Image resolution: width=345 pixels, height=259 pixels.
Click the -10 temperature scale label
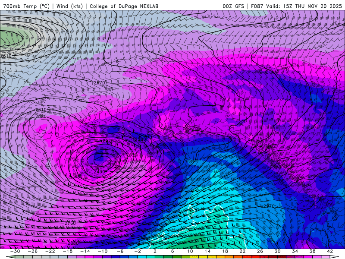103,251
